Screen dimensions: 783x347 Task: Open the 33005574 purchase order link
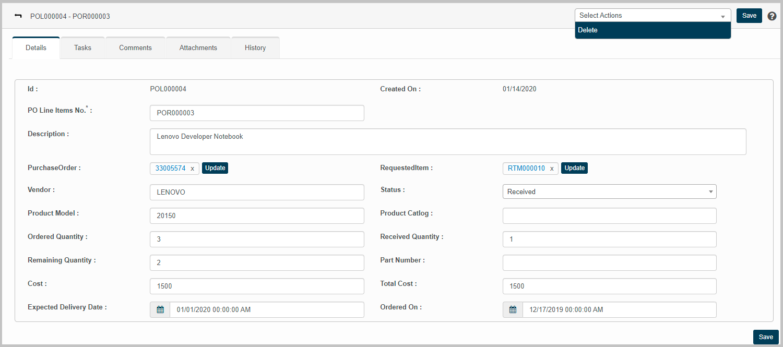coord(170,169)
